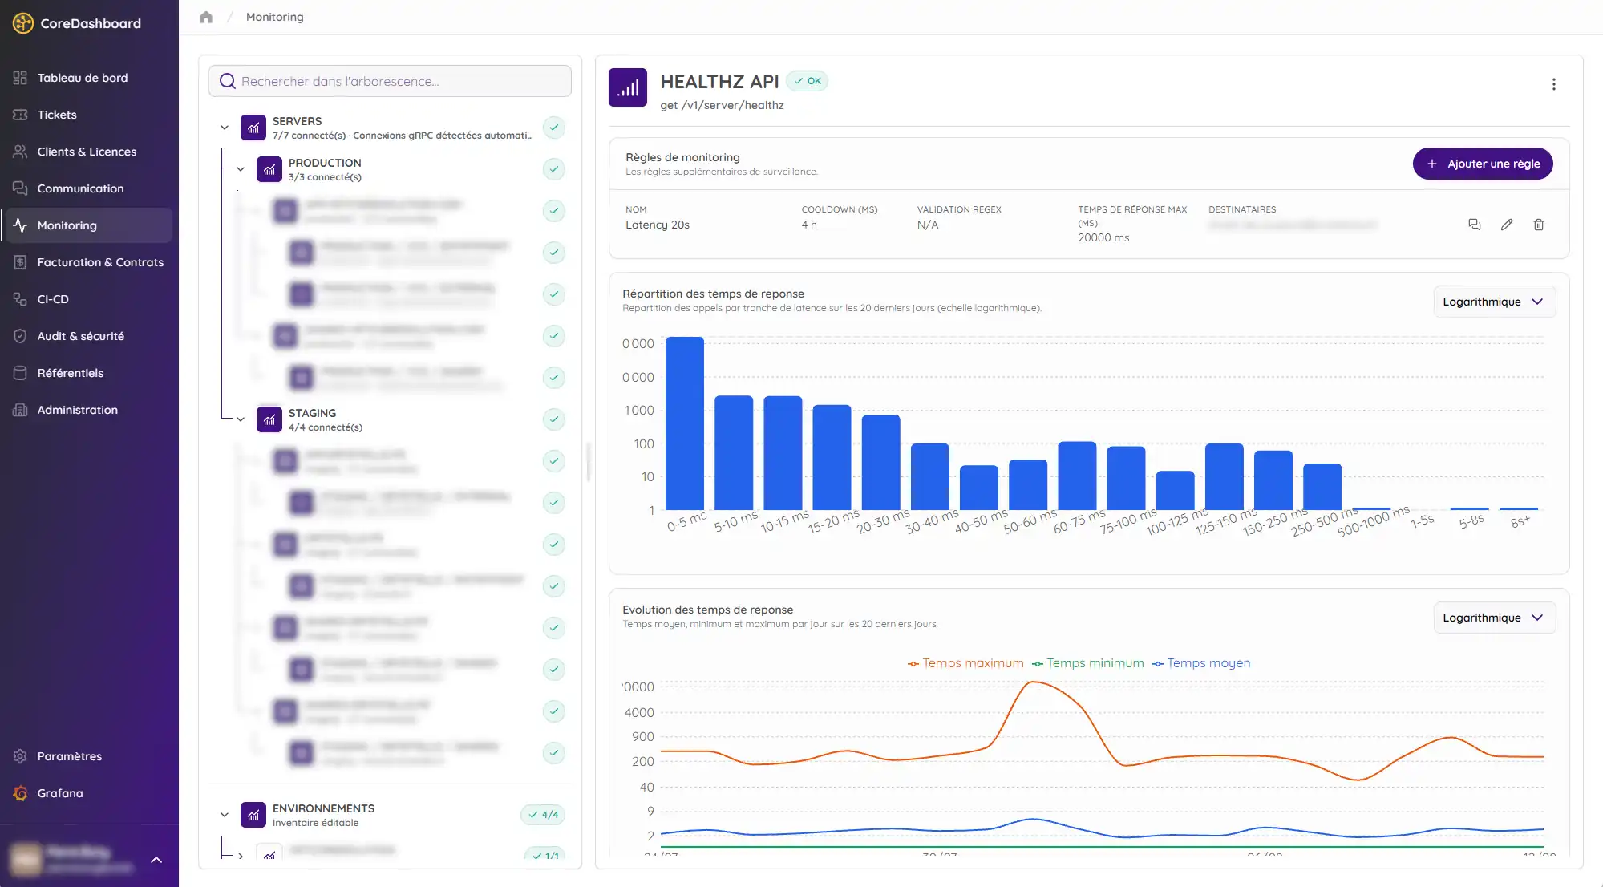Toggle the Temps maximum series in legend
Viewport: 1603px width, 887px height.
click(965, 663)
